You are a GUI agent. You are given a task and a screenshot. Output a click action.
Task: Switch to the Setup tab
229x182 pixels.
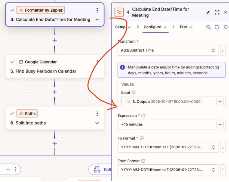coord(120,27)
